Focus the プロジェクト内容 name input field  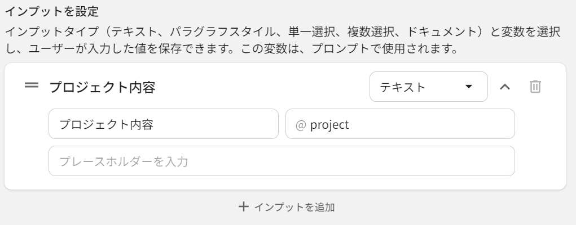coord(163,124)
